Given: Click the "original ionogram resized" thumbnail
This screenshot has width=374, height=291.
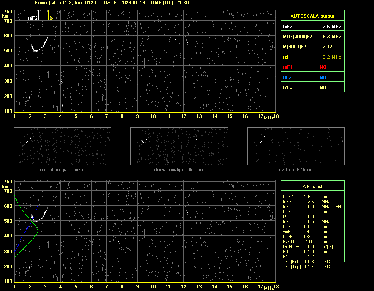Looking at the screenshot, I should click(x=62, y=146).
